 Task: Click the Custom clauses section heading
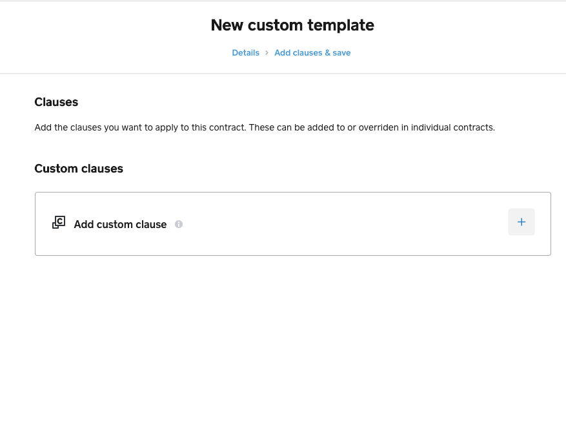(79, 169)
